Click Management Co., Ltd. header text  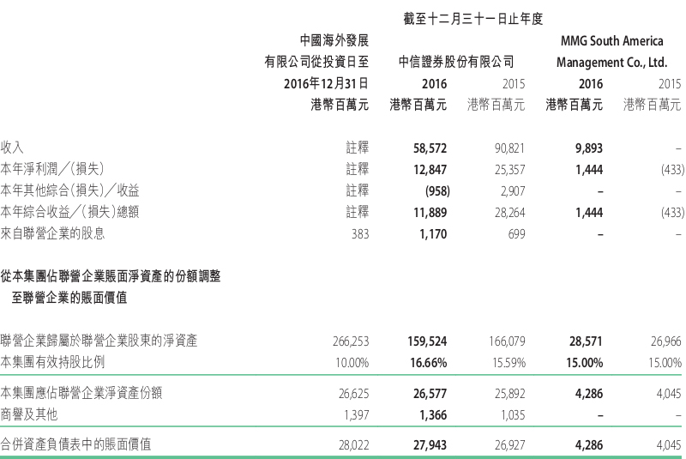pyautogui.click(x=611, y=63)
